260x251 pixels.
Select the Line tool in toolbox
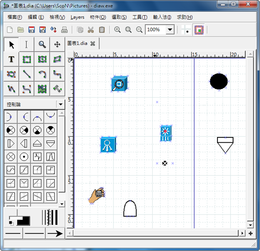point(26,74)
